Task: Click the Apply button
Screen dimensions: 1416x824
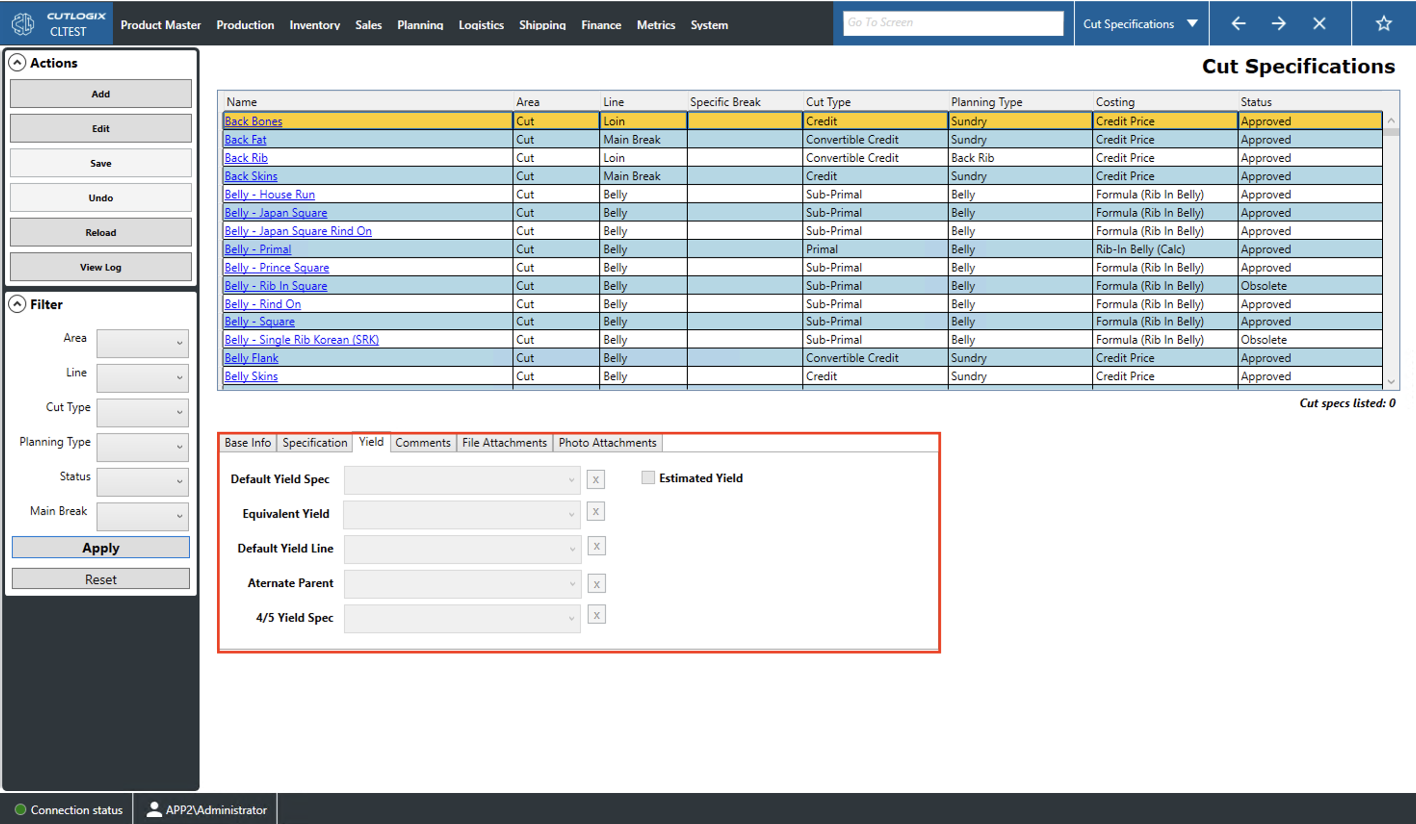Action: coord(101,547)
